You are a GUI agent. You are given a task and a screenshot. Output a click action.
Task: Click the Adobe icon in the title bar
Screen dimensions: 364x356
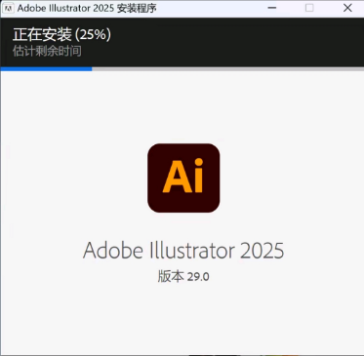[8, 8]
